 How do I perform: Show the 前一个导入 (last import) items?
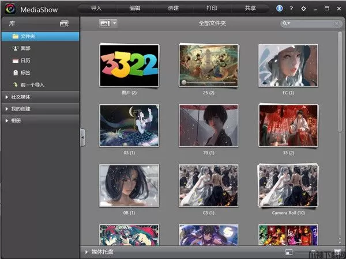click(32, 85)
